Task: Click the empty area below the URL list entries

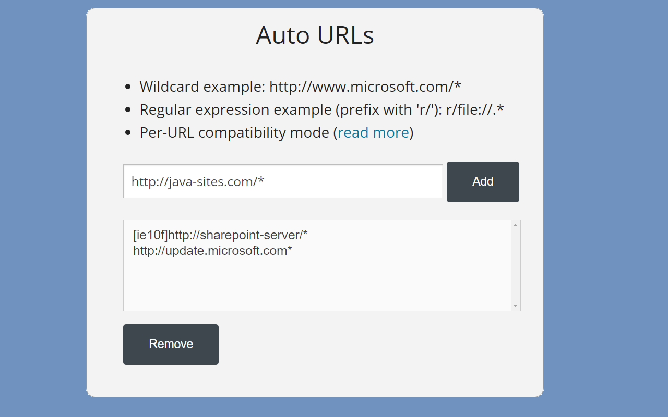Action: point(313,287)
